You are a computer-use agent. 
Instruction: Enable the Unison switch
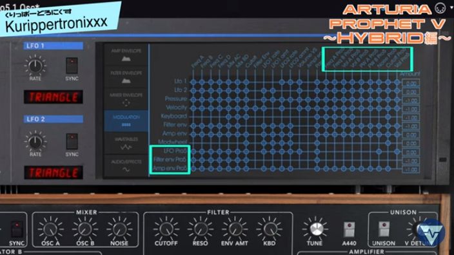tap(384, 229)
